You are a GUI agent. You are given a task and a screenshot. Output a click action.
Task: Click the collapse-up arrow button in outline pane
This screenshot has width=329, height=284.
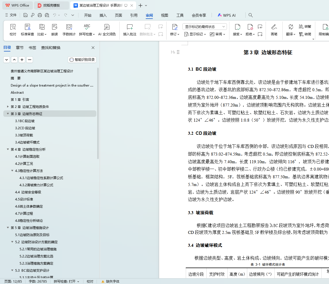click(x=14, y=60)
